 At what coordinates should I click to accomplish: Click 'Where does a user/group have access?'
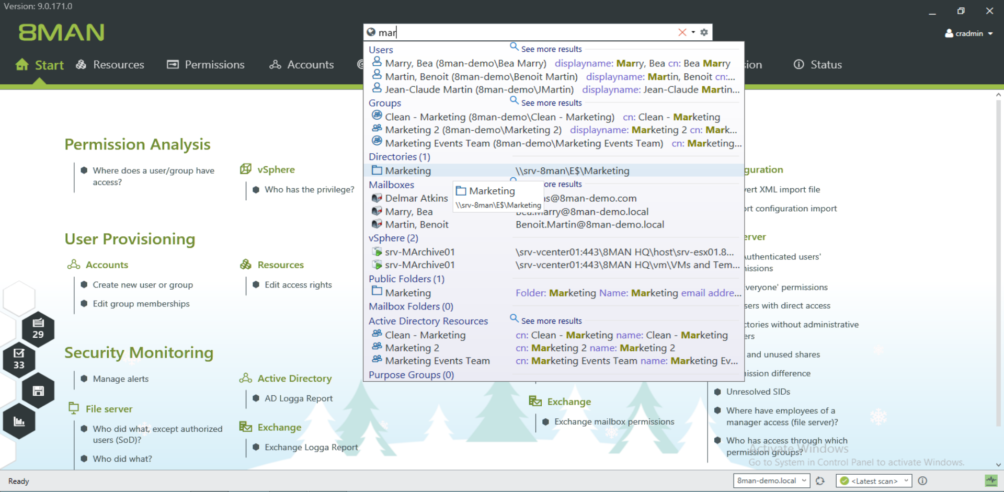[x=153, y=176]
